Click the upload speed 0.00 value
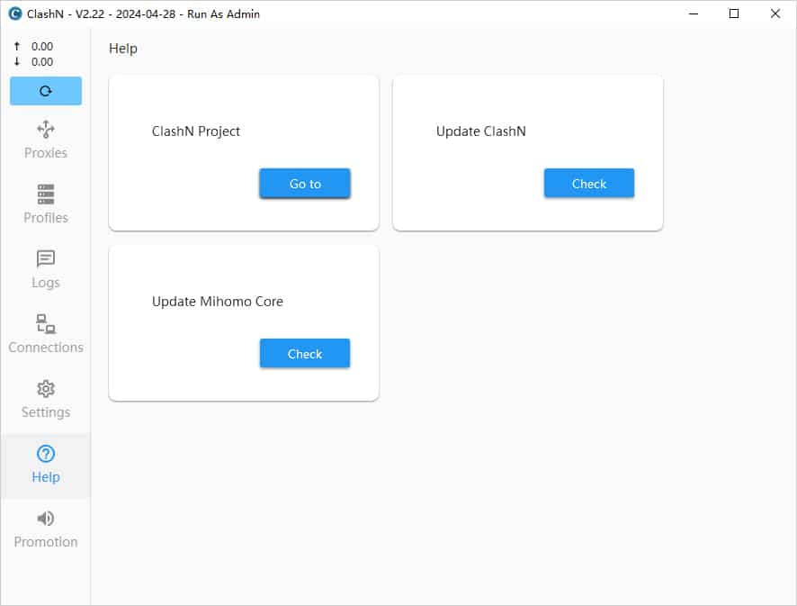 (x=42, y=46)
